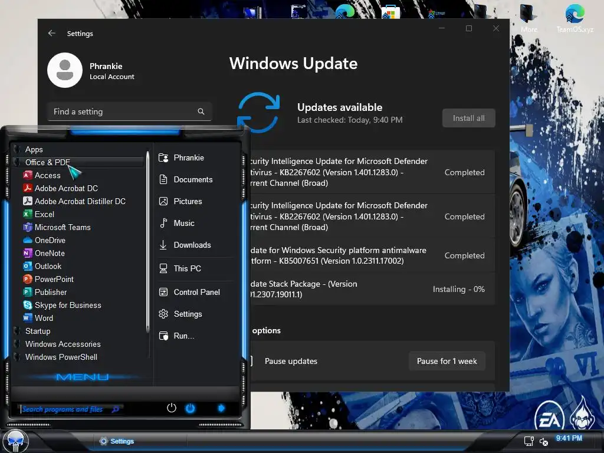Screen dimensions: 604x453
Task: Open OneDrive in the start menu
Action: tap(44, 241)
